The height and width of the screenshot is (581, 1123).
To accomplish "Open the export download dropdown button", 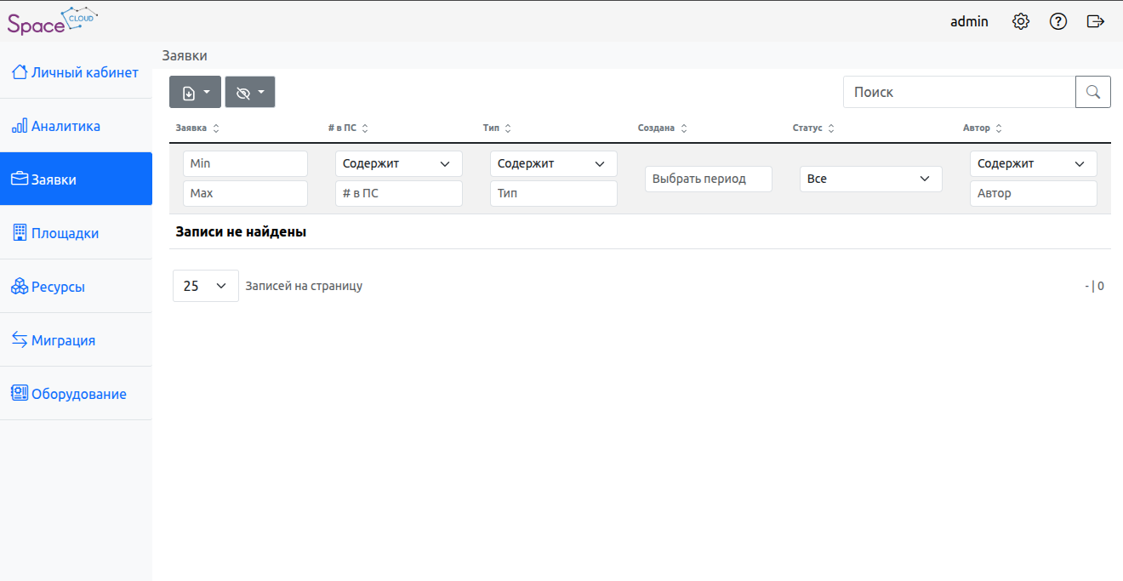I will tap(196, 92).
